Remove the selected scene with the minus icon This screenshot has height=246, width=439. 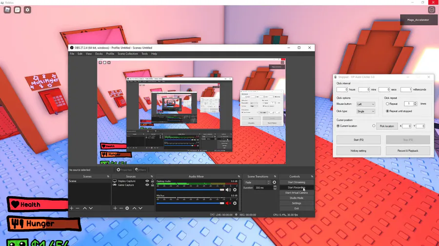(78, 208)
